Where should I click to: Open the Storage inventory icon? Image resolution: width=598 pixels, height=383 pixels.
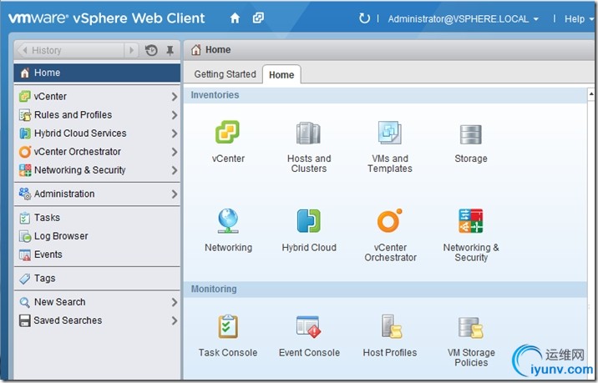470,134
